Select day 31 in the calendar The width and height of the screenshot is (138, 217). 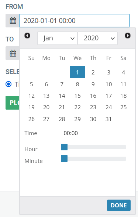pos(108,119)
